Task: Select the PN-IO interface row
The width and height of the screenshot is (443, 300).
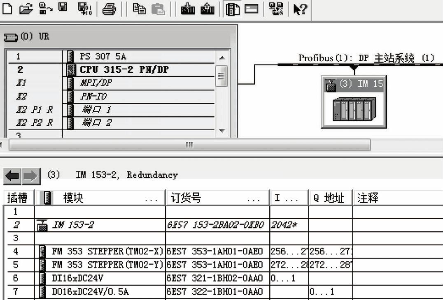Action: (111, 97)
